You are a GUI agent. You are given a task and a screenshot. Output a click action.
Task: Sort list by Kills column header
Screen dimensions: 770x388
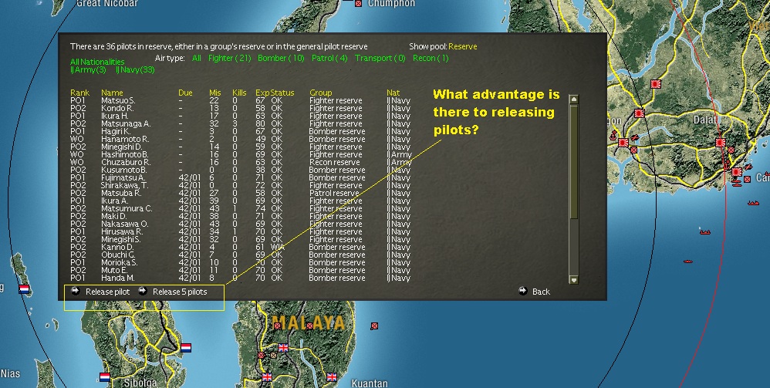click(239, 93)
